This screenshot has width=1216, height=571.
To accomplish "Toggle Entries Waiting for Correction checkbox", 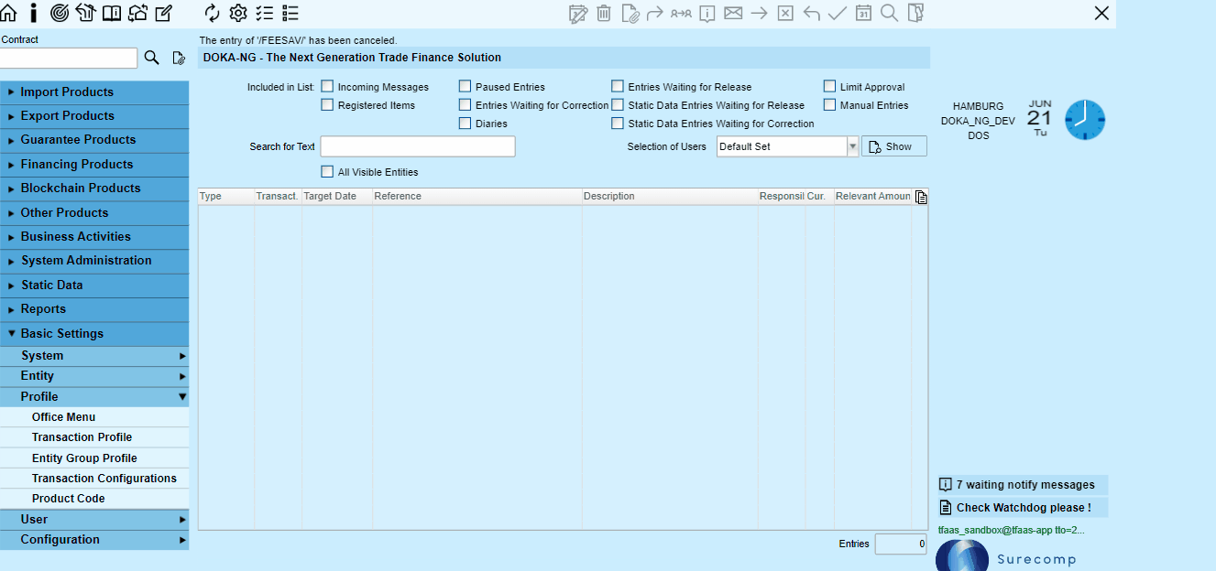I will point(466,104).
